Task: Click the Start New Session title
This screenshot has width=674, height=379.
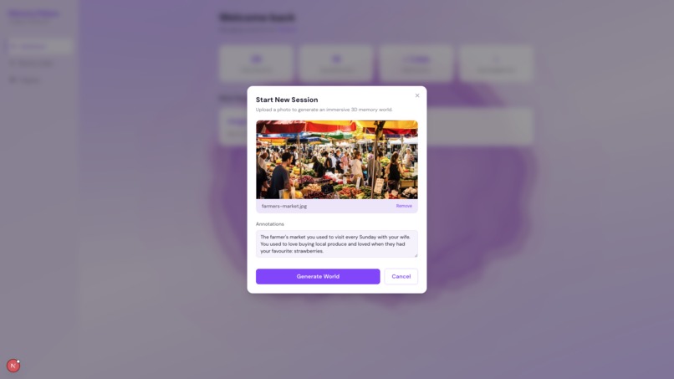Action: tap(287, 100)
